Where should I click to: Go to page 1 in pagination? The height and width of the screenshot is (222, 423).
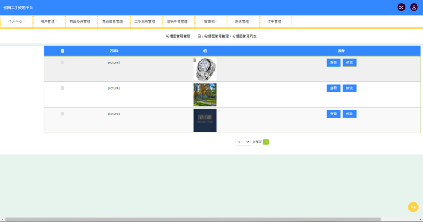click(266, 142)
